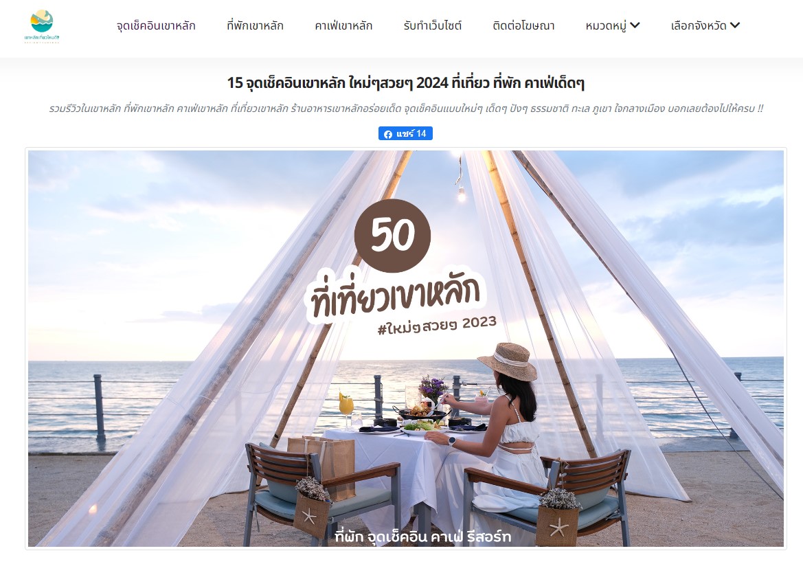Open the เลือกจังหวัด province dropdown

[705, 25]
